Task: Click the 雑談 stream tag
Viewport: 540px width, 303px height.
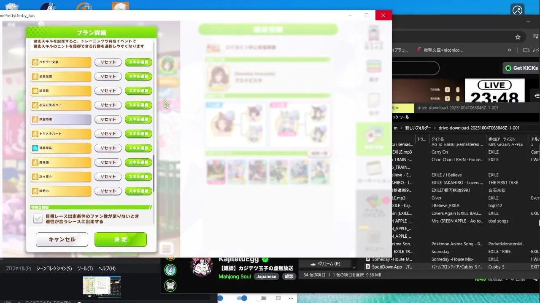Action: tap(289, 276)
